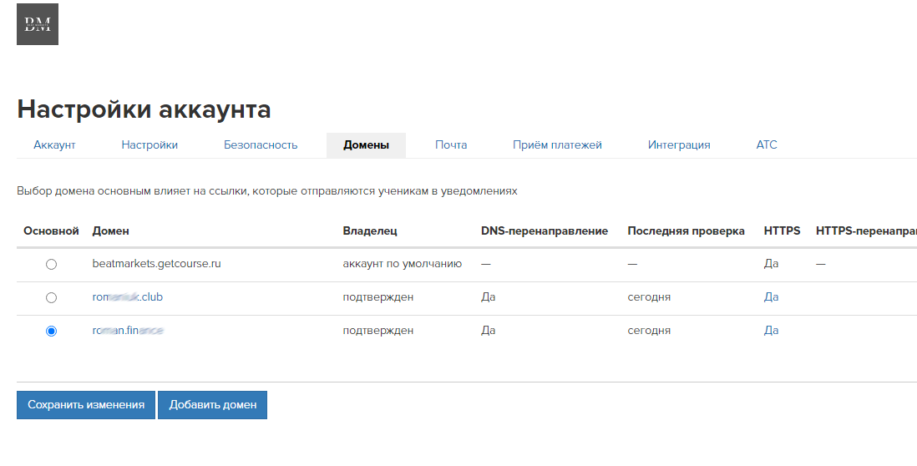Click HTTPS Да link in .finance row
The image size is (917, 466).
pos(771,331)
